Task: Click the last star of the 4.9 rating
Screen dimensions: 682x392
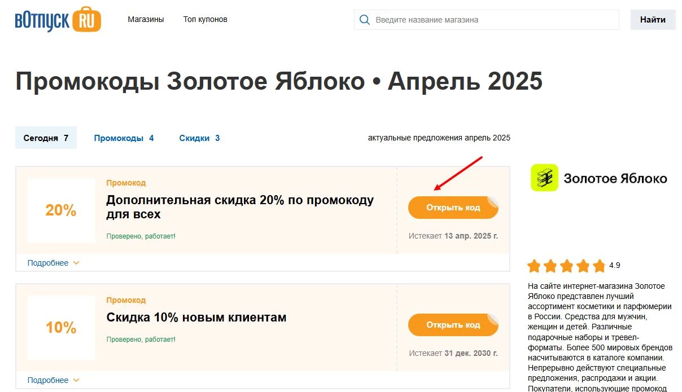Action: (598, 265)
